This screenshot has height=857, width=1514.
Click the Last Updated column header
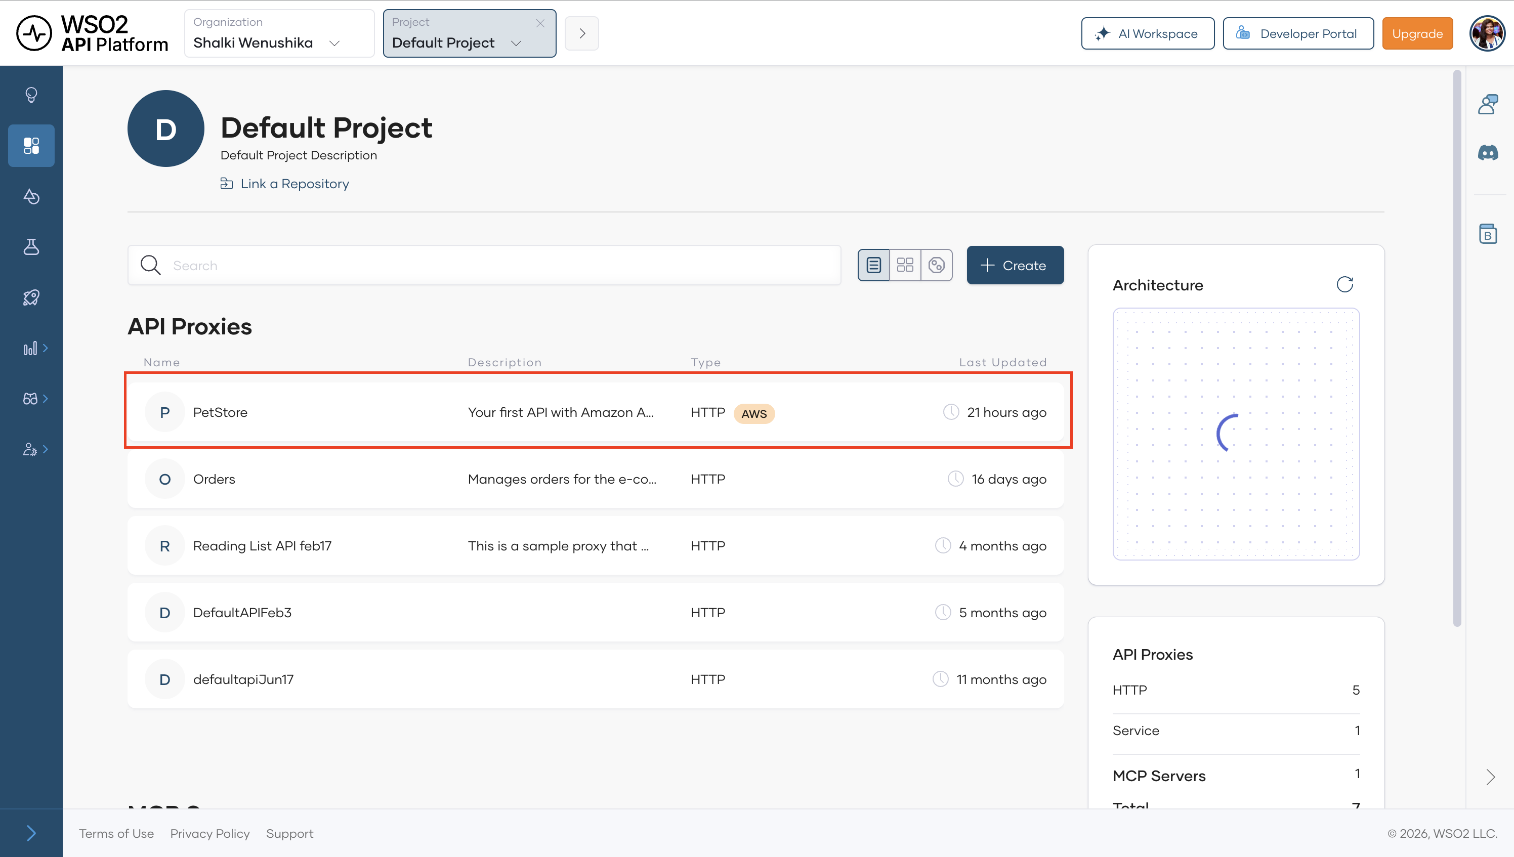click(1002, 363)
